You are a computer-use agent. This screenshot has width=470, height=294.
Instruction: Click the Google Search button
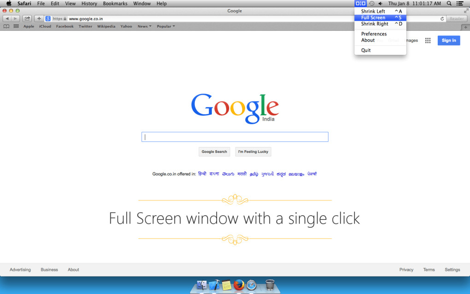tap(214, 152)
